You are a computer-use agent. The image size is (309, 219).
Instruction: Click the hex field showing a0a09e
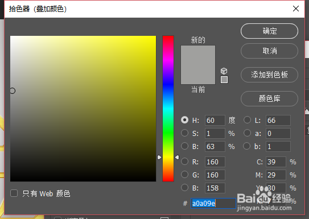(x=213, y=203)
